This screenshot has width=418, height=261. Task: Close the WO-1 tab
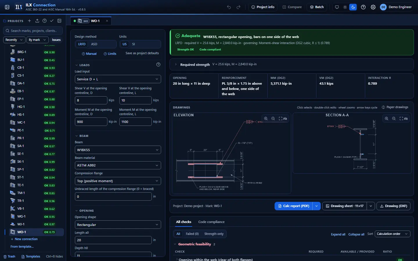(x=107, y=21)
